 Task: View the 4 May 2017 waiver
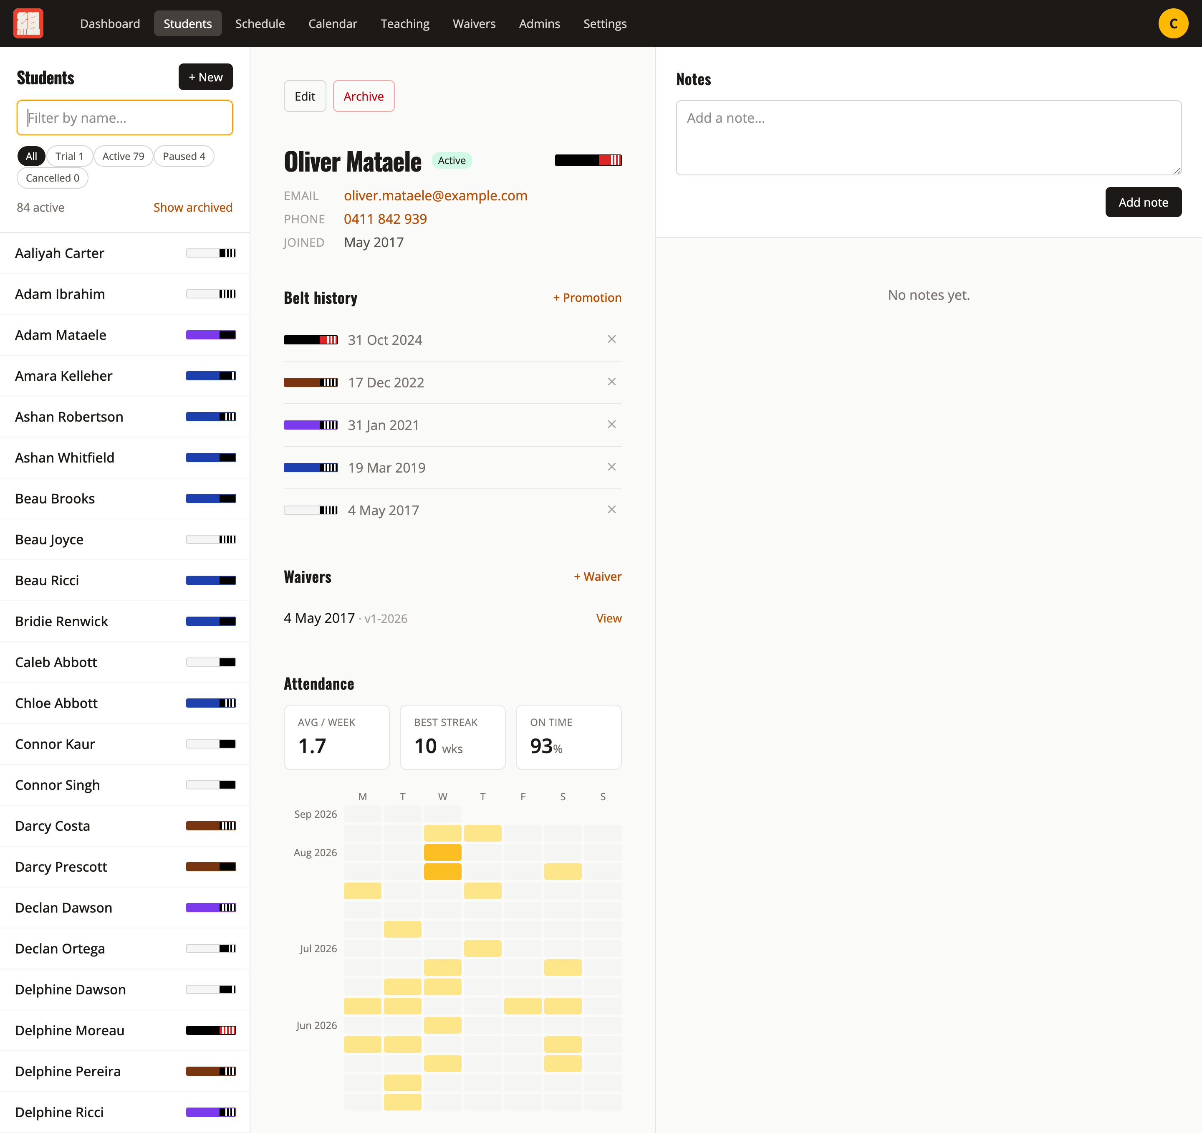click(x=609, y=618)
